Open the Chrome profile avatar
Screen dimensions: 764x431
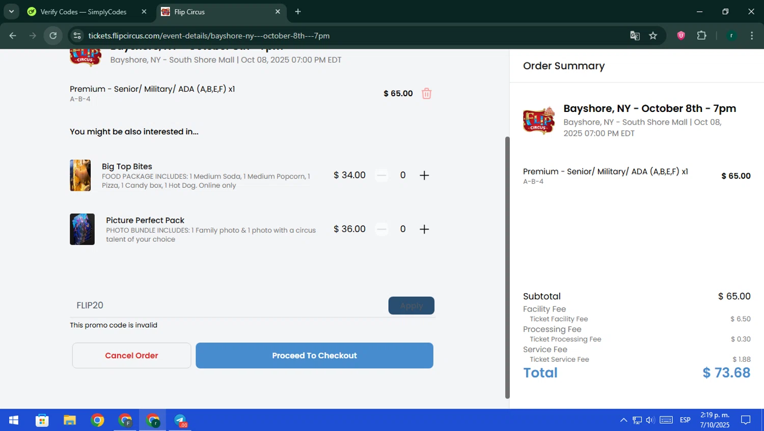coord(731,36)
